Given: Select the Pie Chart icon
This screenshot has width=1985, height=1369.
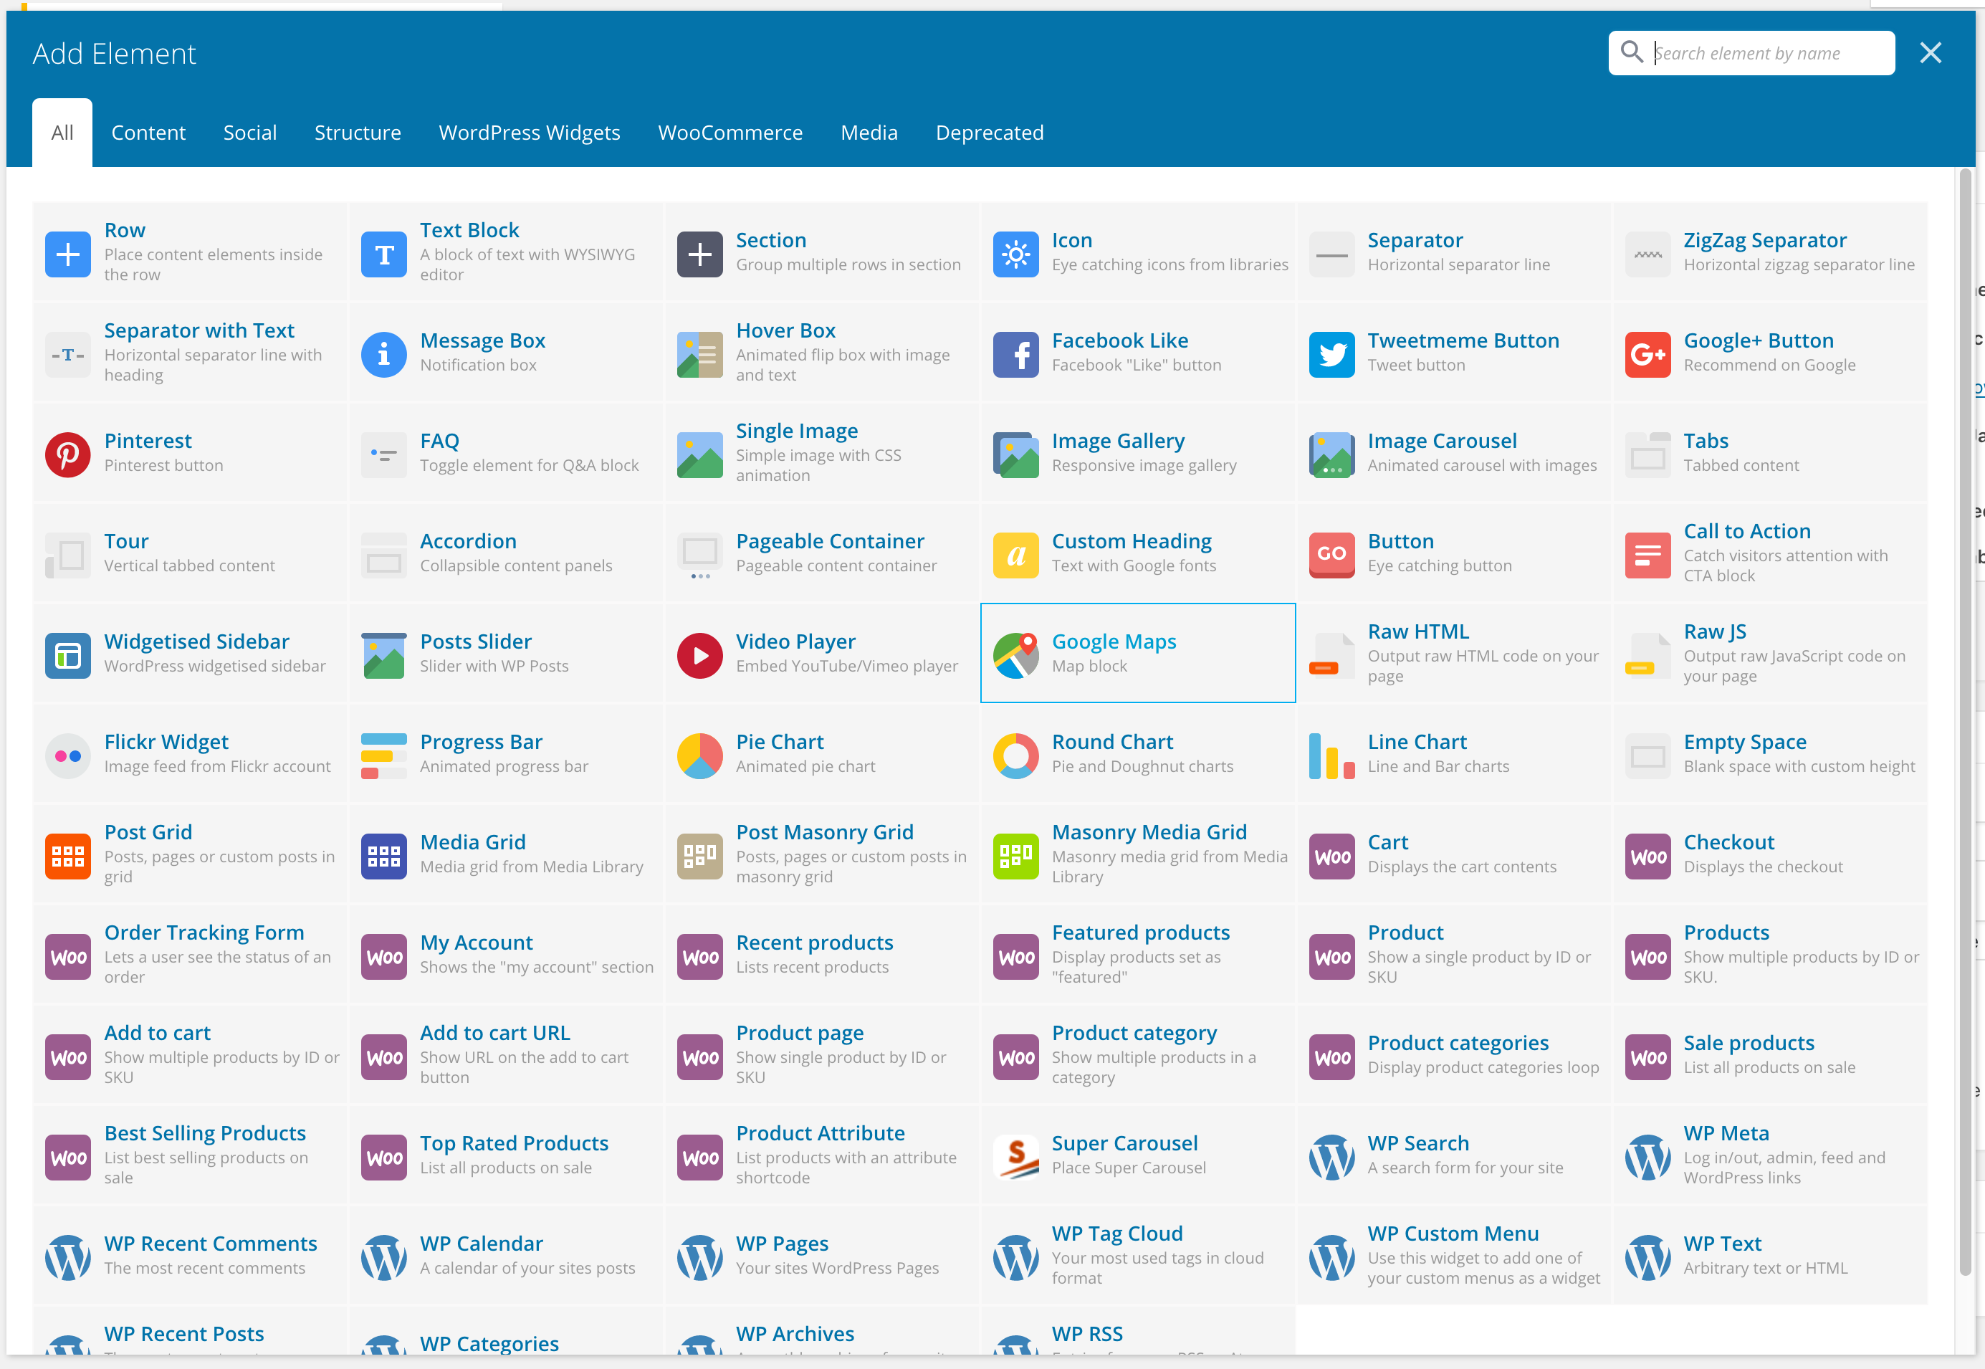Looking at the screenshot, I should [x=699, y=755].
